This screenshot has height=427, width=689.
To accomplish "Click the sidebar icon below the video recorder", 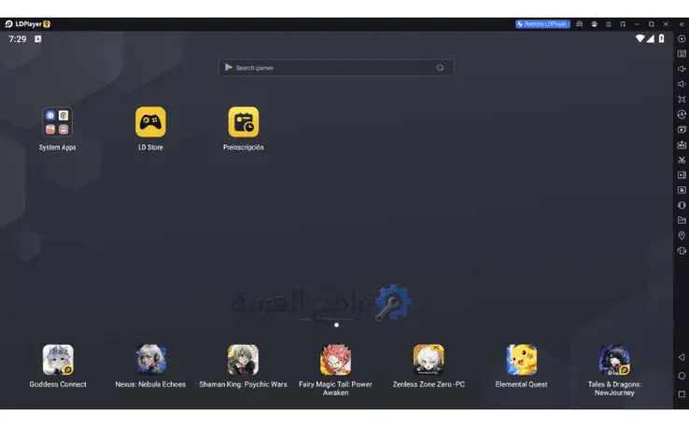I will [x=682, y=190].
